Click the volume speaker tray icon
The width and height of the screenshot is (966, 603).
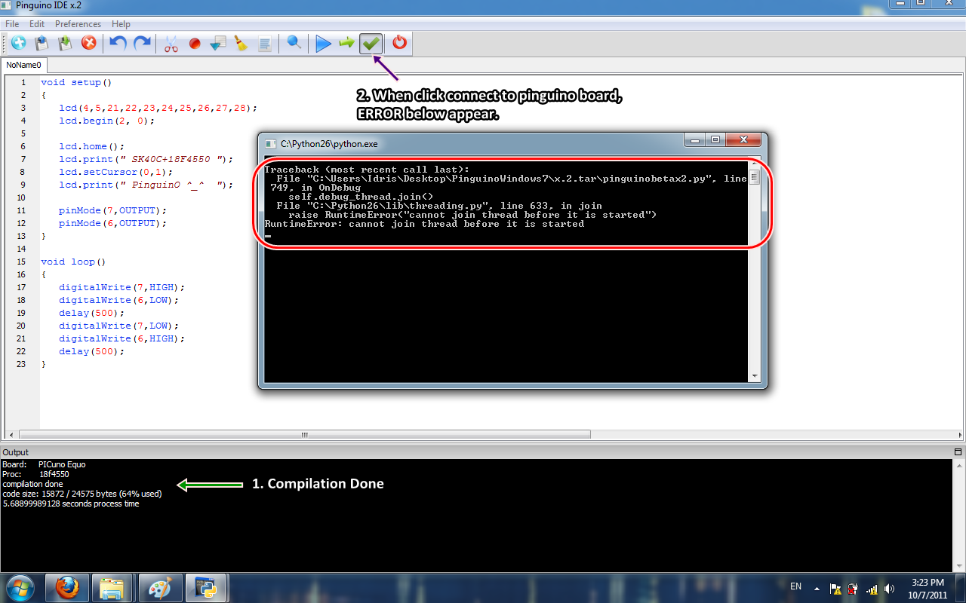coord(890,589)
